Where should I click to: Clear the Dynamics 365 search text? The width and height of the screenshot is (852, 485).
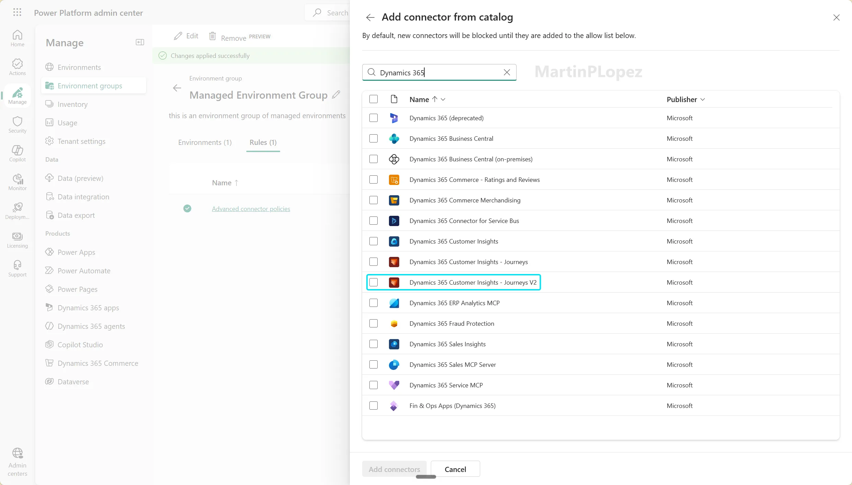507,72
